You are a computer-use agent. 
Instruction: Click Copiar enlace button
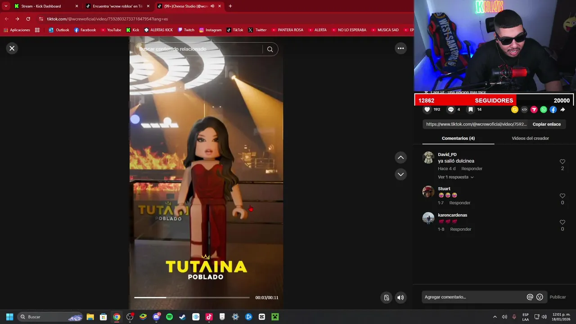click(547, 124)
